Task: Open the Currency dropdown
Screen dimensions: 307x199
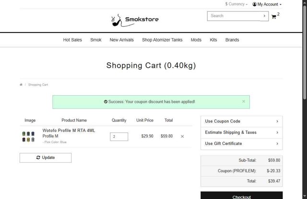Action: (236, 4)
